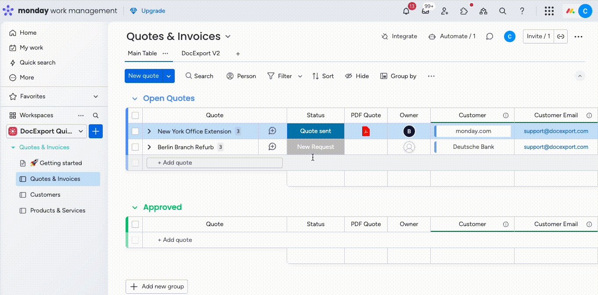Open the apps marketplace puzzle icon
Image resolution: width=598 pixels, height=295 pixels.
pos(464,11)
